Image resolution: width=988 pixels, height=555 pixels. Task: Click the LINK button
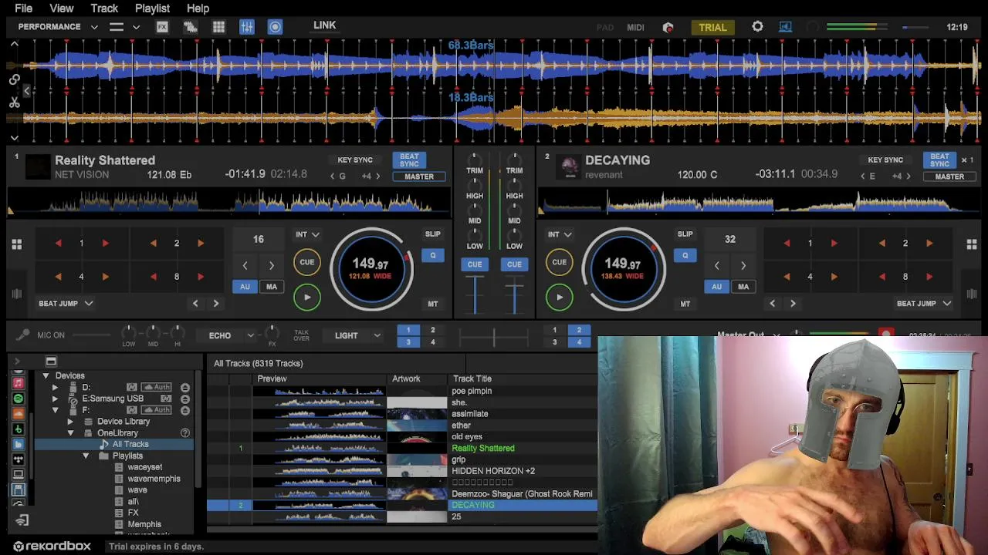coord(324,25)
